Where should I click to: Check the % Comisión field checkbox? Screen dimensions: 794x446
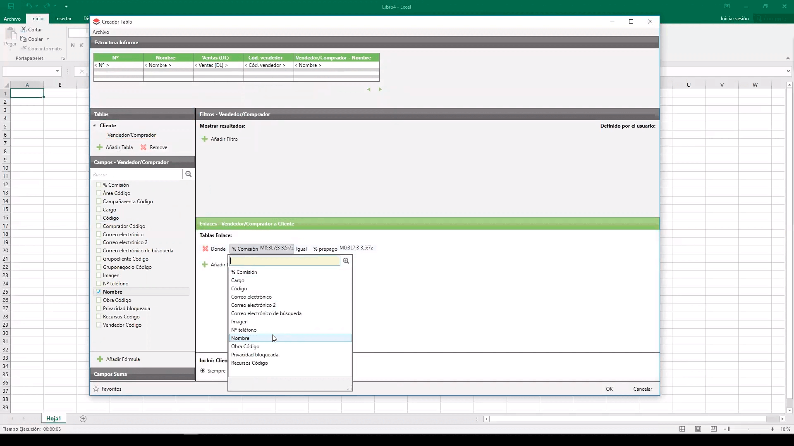click(99, 185)
